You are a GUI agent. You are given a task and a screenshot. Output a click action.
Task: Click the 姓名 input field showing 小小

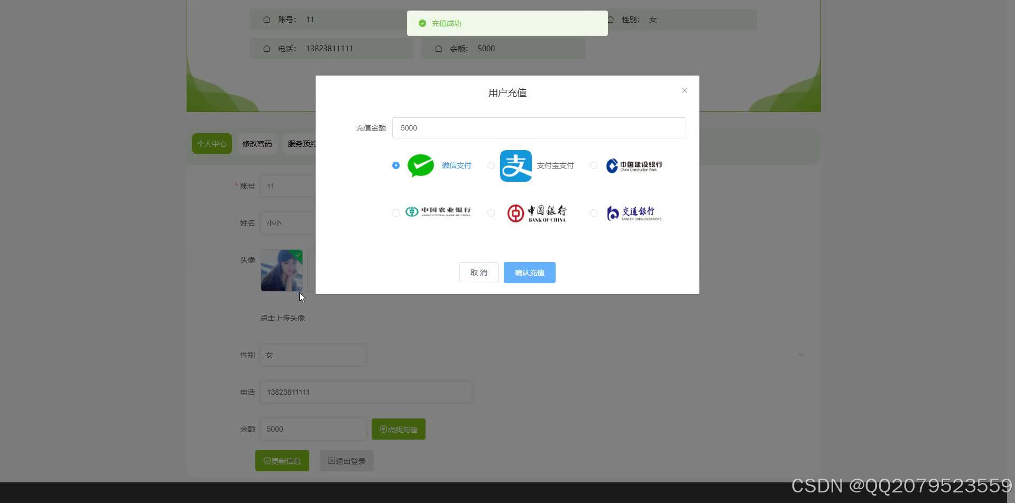coord(288,223)
